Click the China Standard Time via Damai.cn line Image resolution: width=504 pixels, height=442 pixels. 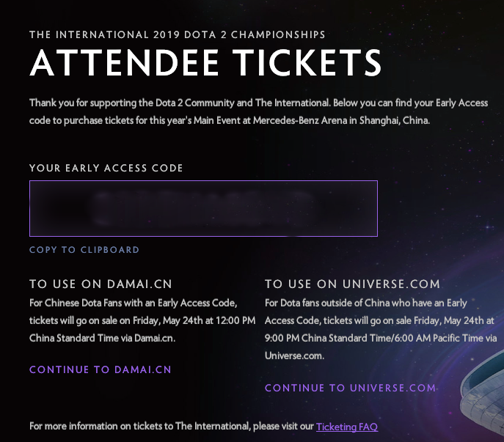[x=102, y=338]
